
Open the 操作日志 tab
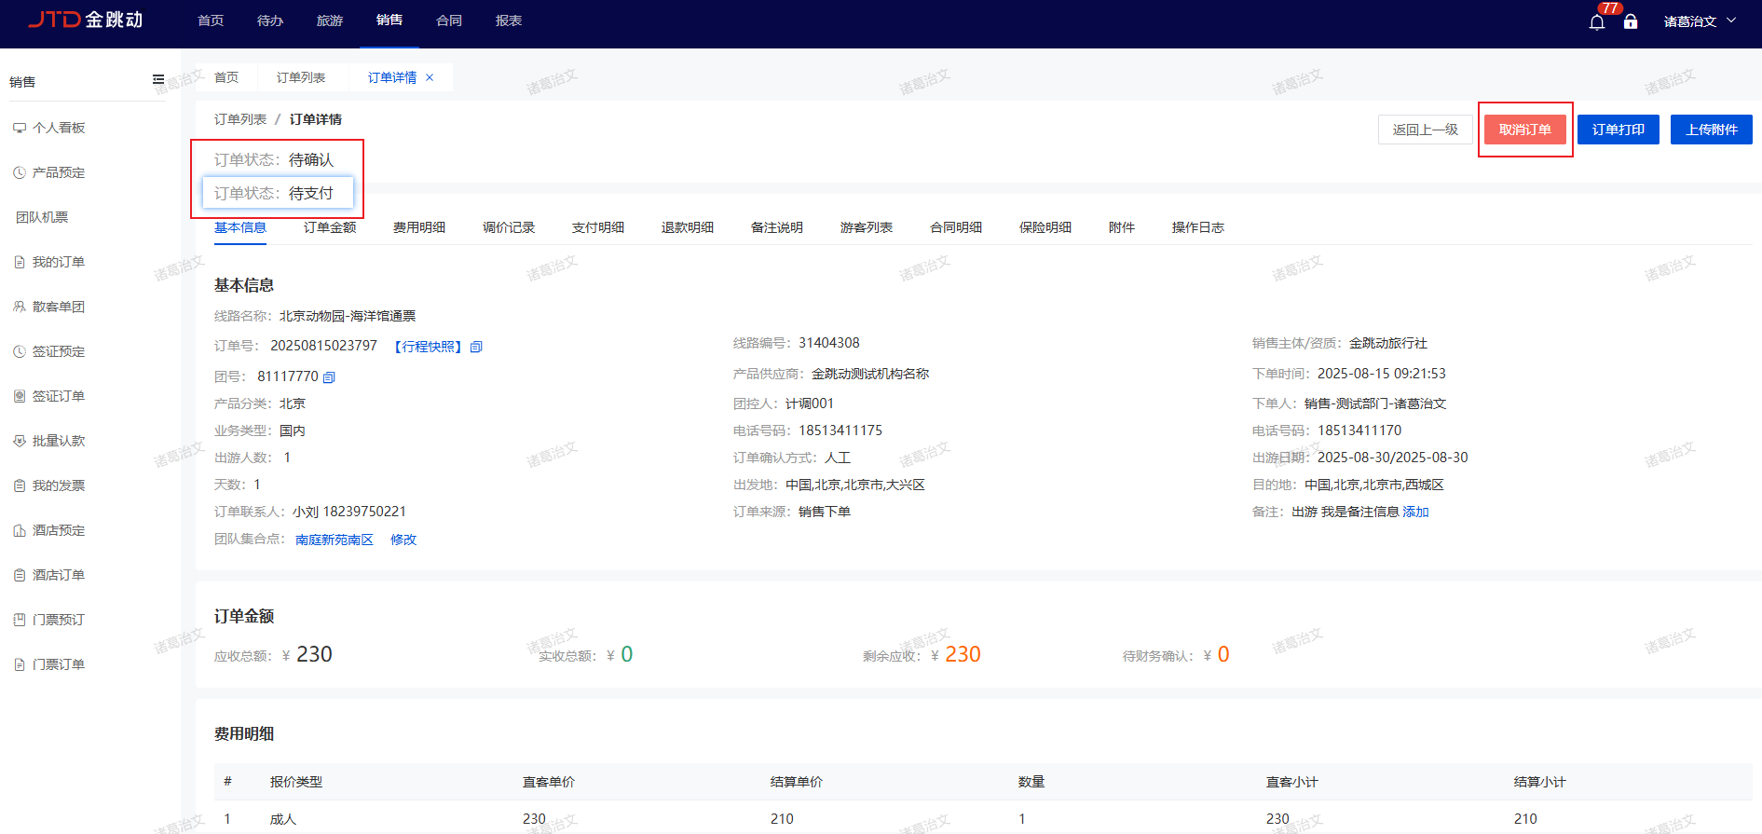point(1197,227)
